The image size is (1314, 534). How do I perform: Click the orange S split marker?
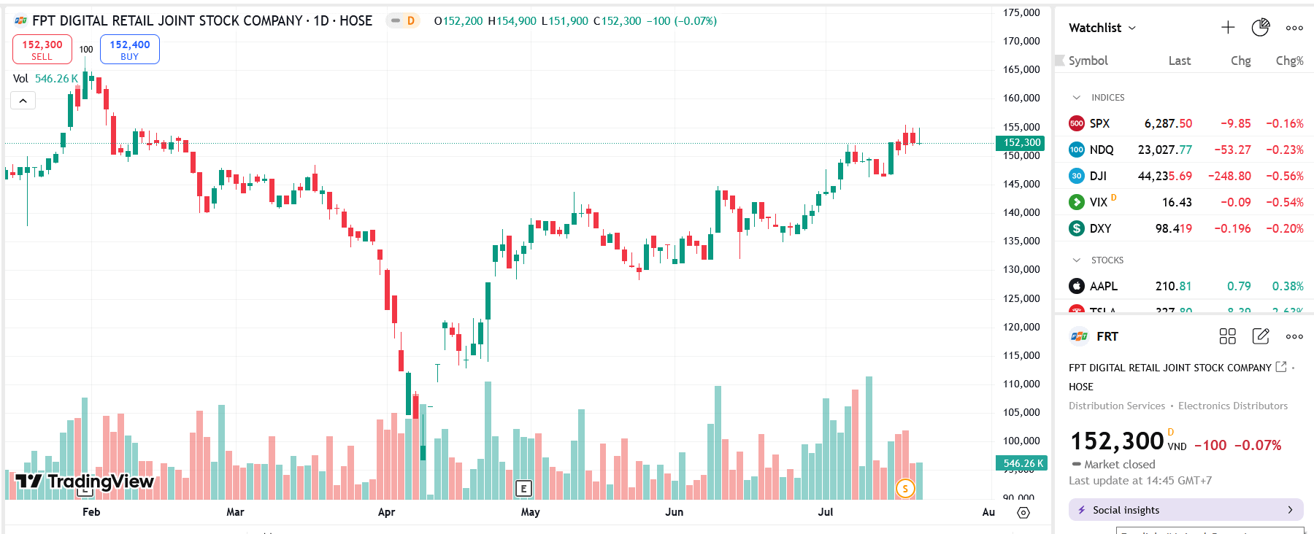pyautogui.click(x=905, y=489)
